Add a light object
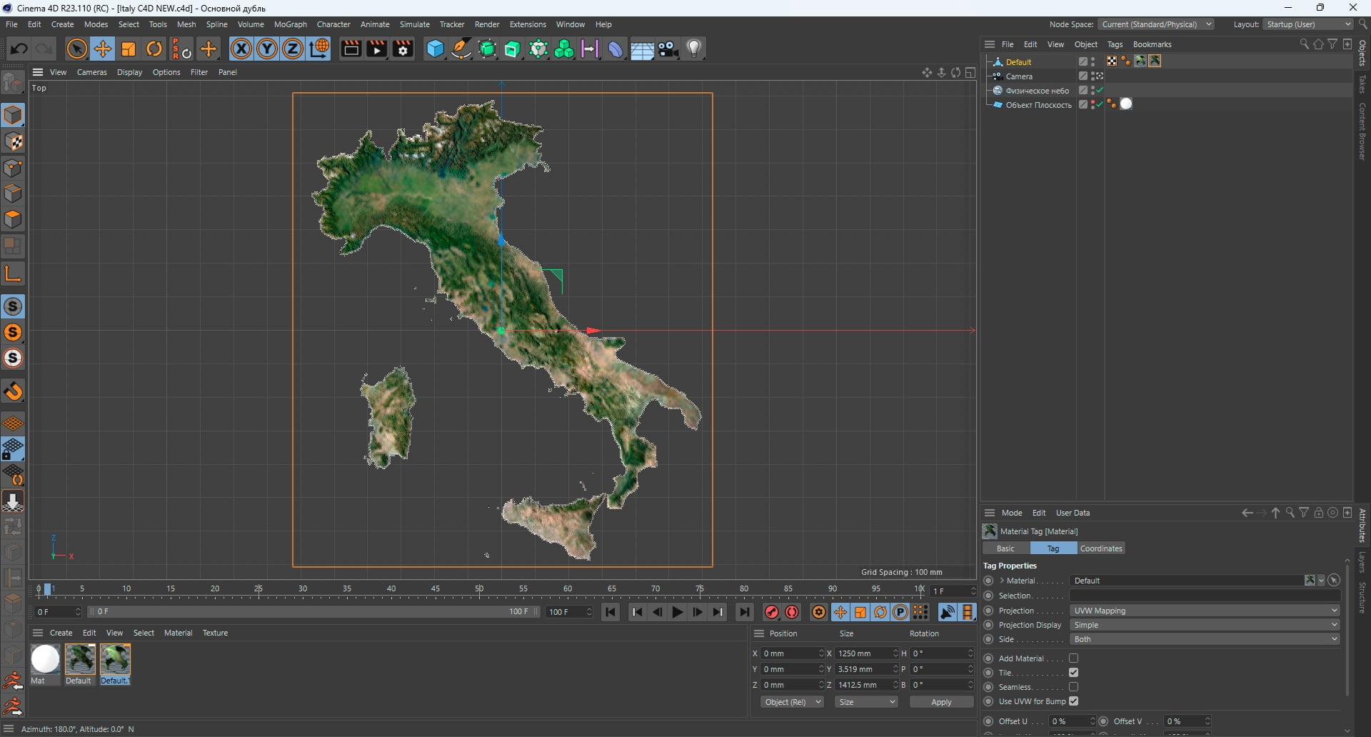The image size is (1371, 737). [x=694, y=49]
